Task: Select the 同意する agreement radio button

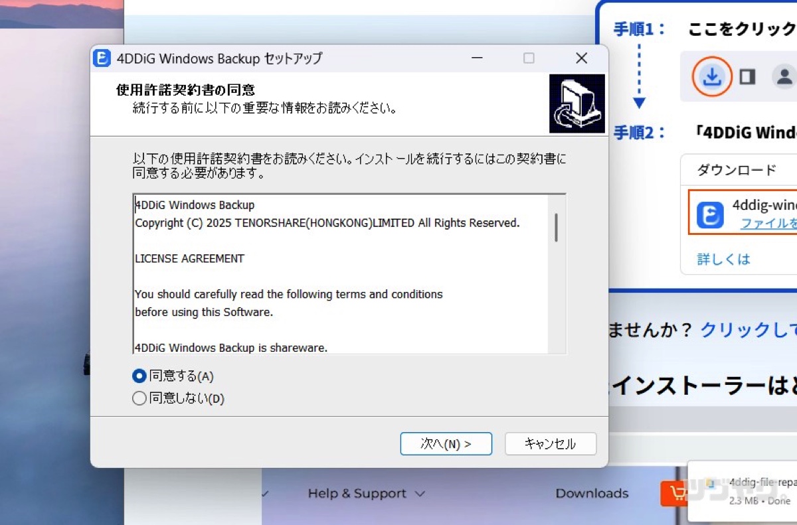Action: pos(139,376)
